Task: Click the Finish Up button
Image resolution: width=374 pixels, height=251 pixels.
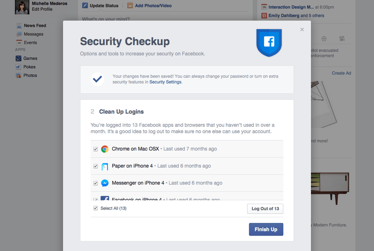Action: coord(266,229)
